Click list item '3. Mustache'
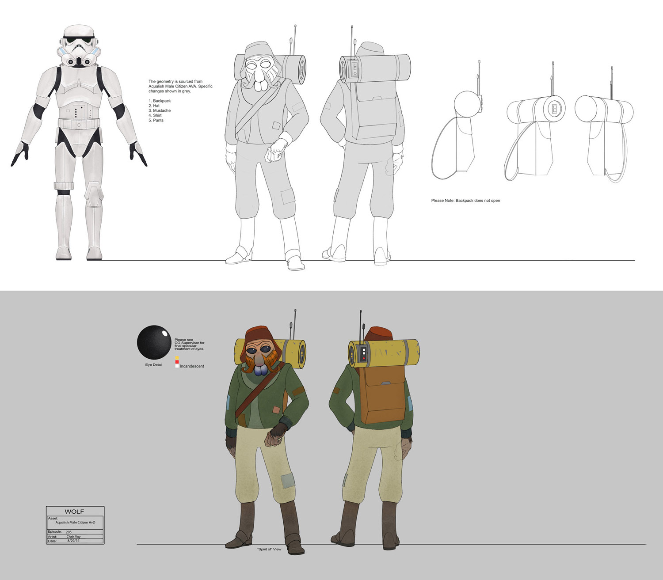This screenshot has width=663, height=580. [x=160, y=110]
